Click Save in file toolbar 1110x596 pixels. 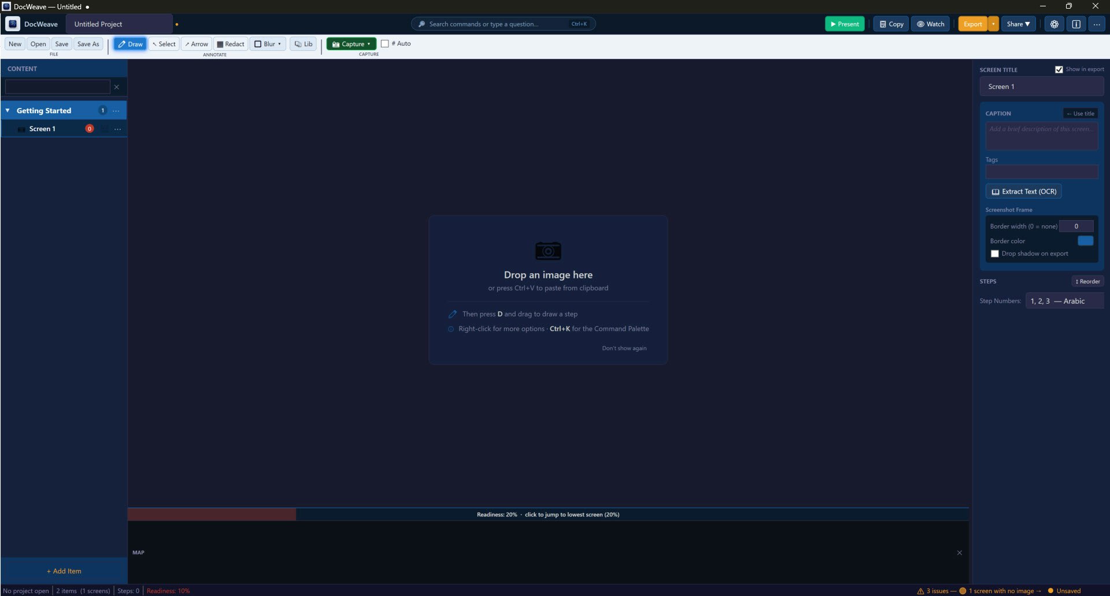pyautogui.click(x=62, y=44)
